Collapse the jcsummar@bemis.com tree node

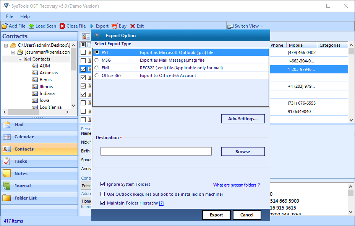point(13,52)
